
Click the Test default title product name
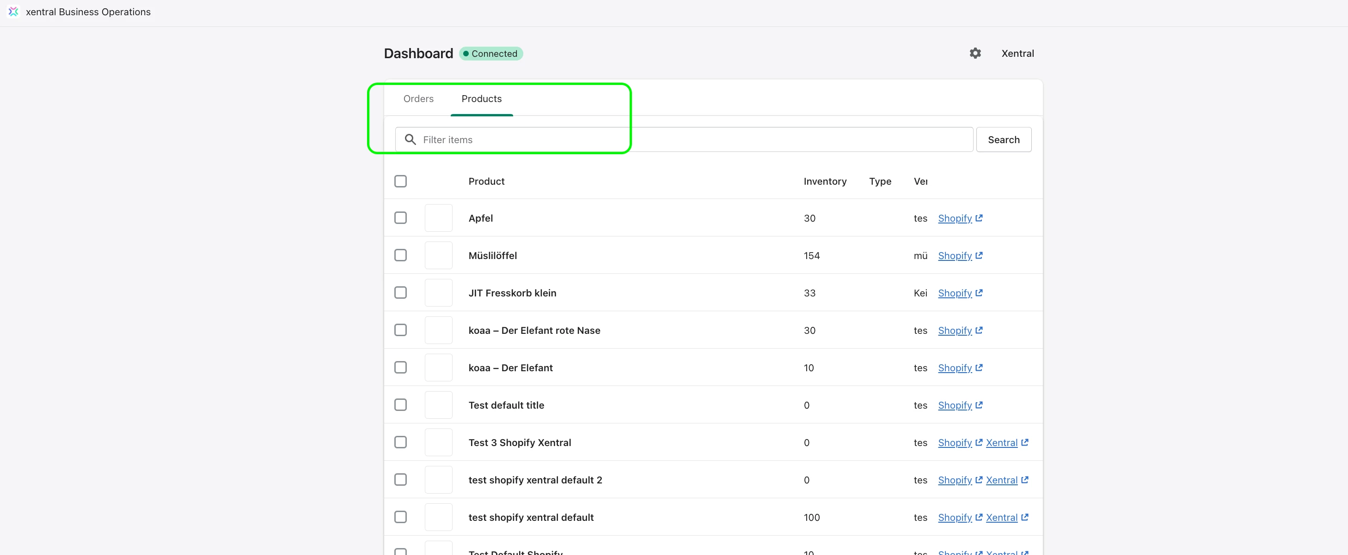pyautogui.click(x=506, y=405)
